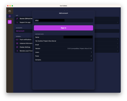127x101 pixels.
Task: Click Add account link under Accounts
Action: pos(20,31)
